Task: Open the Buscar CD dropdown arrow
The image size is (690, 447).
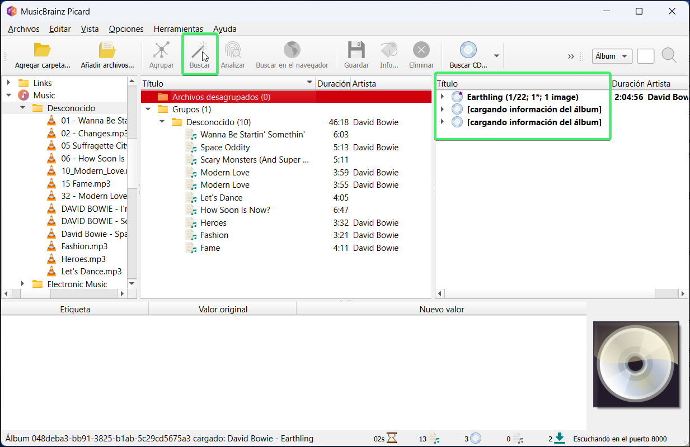Action: pyautogui.click(x=496, y=56)
